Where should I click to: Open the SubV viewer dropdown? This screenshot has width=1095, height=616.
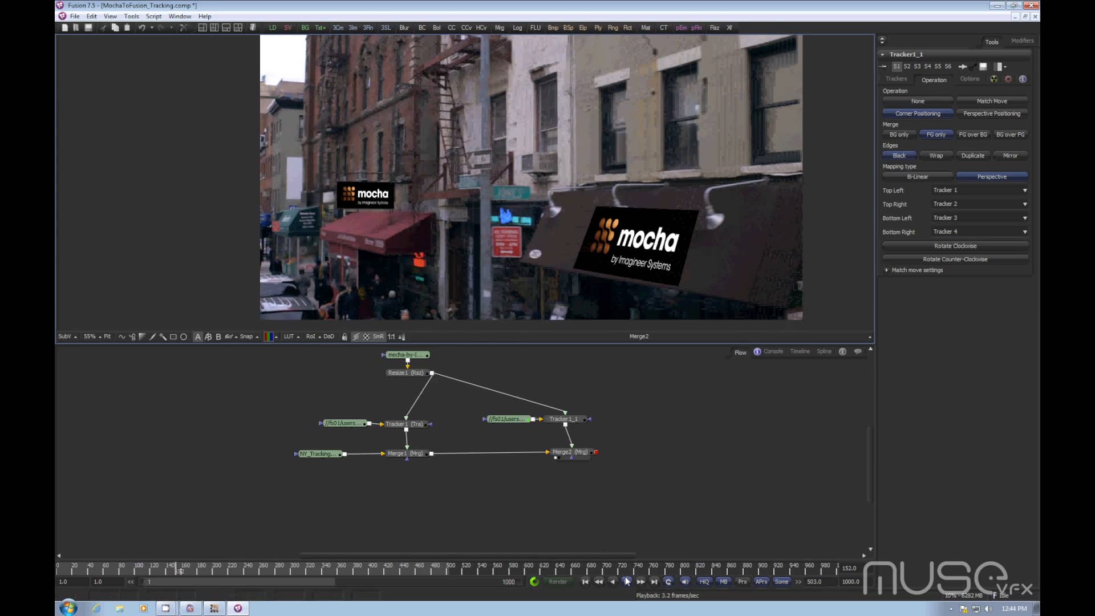pos(67,337)
